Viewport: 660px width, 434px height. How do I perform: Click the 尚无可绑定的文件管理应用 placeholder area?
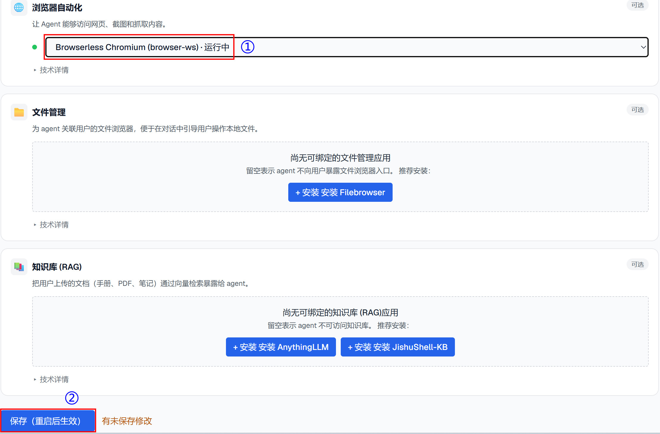coord(340,177)
